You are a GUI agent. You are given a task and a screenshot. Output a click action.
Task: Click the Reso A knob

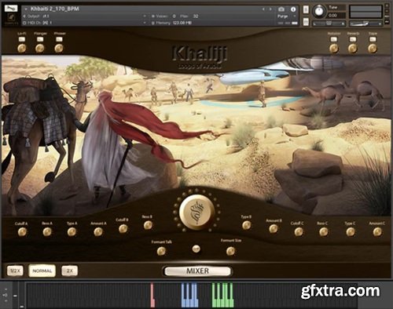click(47, 232)
